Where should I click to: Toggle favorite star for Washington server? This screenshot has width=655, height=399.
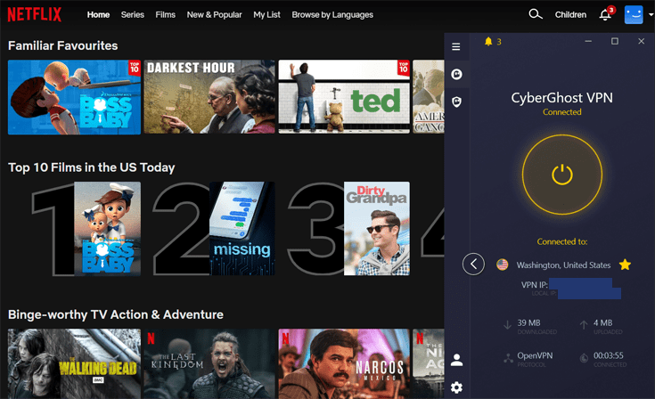(625, 265)
